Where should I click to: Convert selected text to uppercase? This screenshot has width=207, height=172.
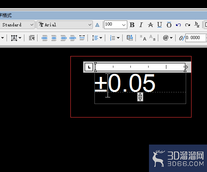(143, 38)
